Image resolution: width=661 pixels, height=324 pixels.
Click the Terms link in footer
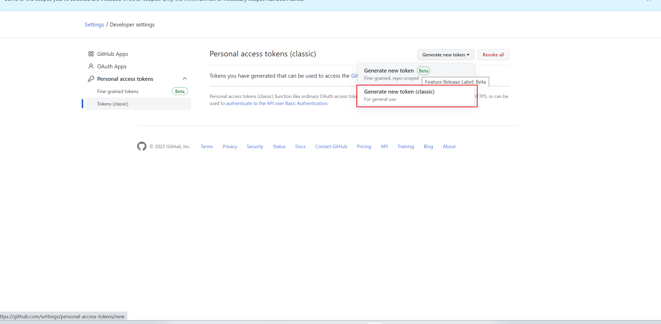coord(207,146)
